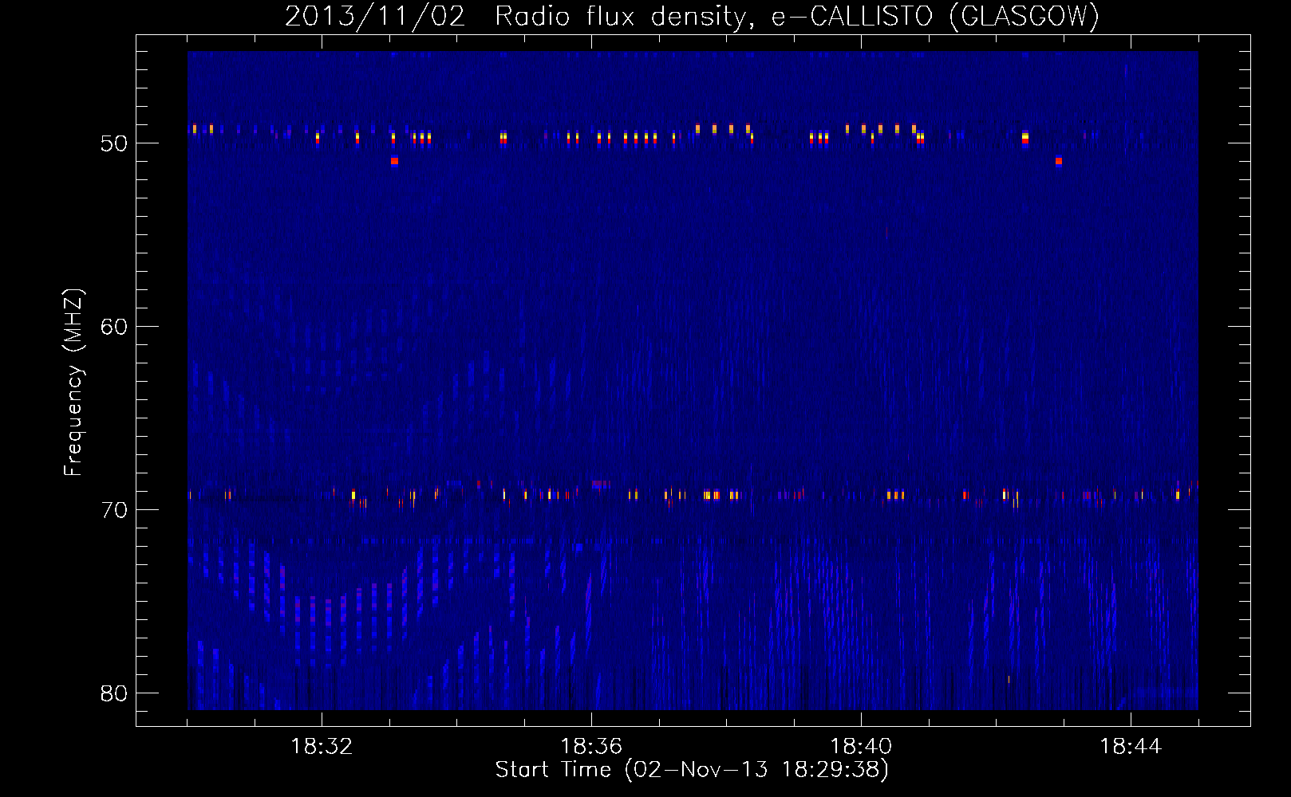Click the 50 frequency tick label
Screen dimensions: 1291x797
click(114, 143)
